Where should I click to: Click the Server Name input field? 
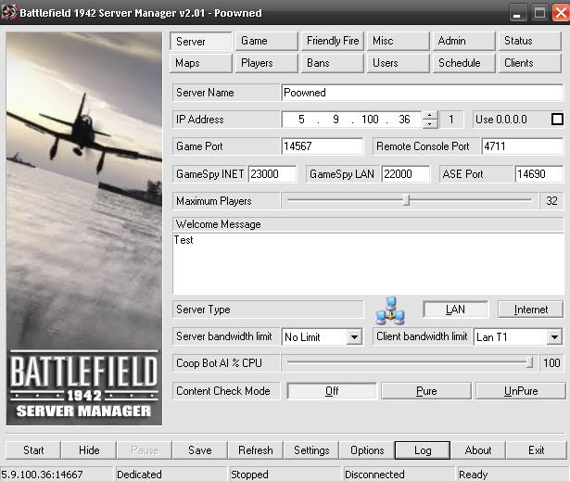pos(422,93)
